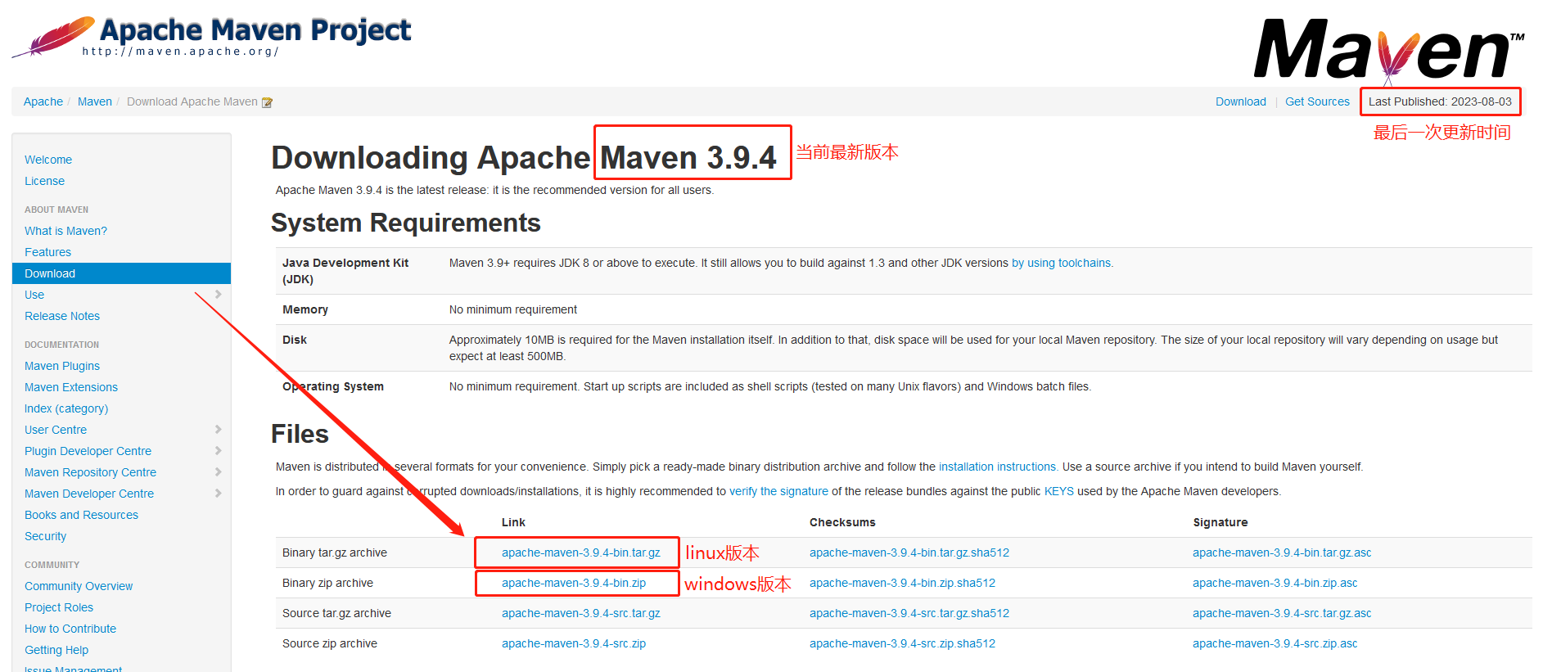The width and height of the screenshot is (1543, 672).
Task: Download apache-maven-3.9.4-bin.tar.gz
Action: 581,552
